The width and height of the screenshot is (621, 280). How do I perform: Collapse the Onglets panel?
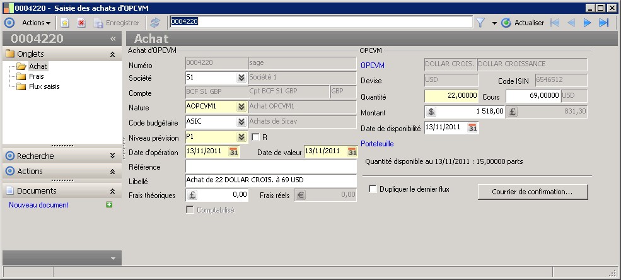112,55
